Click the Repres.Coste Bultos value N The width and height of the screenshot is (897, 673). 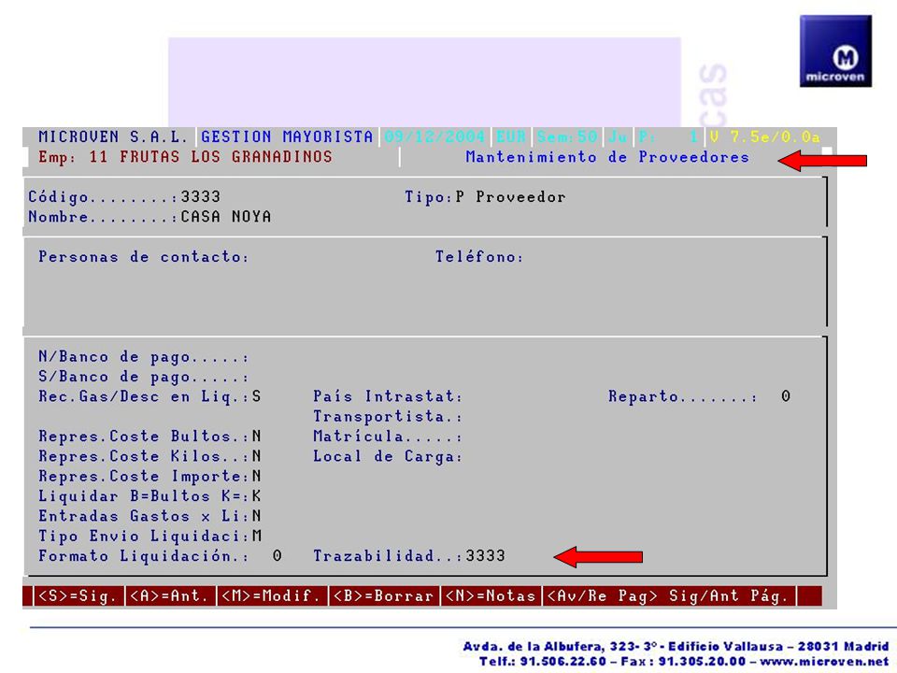click(257, 437)
